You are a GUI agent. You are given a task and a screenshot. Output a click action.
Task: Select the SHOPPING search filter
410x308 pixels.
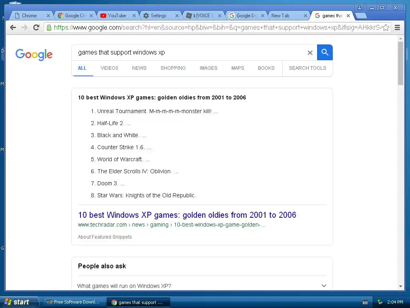[x=173, y=68]
